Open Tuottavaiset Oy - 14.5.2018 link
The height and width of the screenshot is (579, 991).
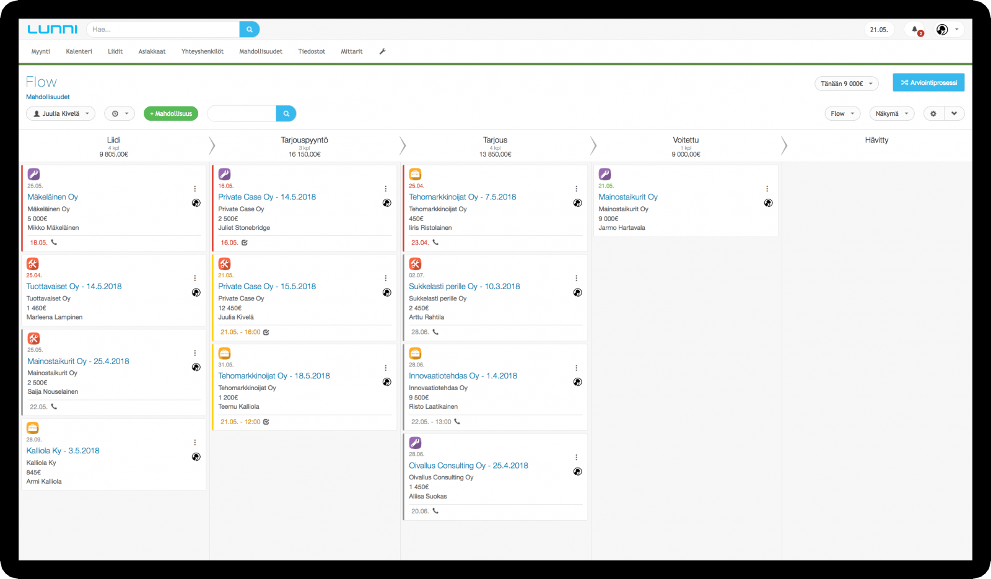pos(74,286)
